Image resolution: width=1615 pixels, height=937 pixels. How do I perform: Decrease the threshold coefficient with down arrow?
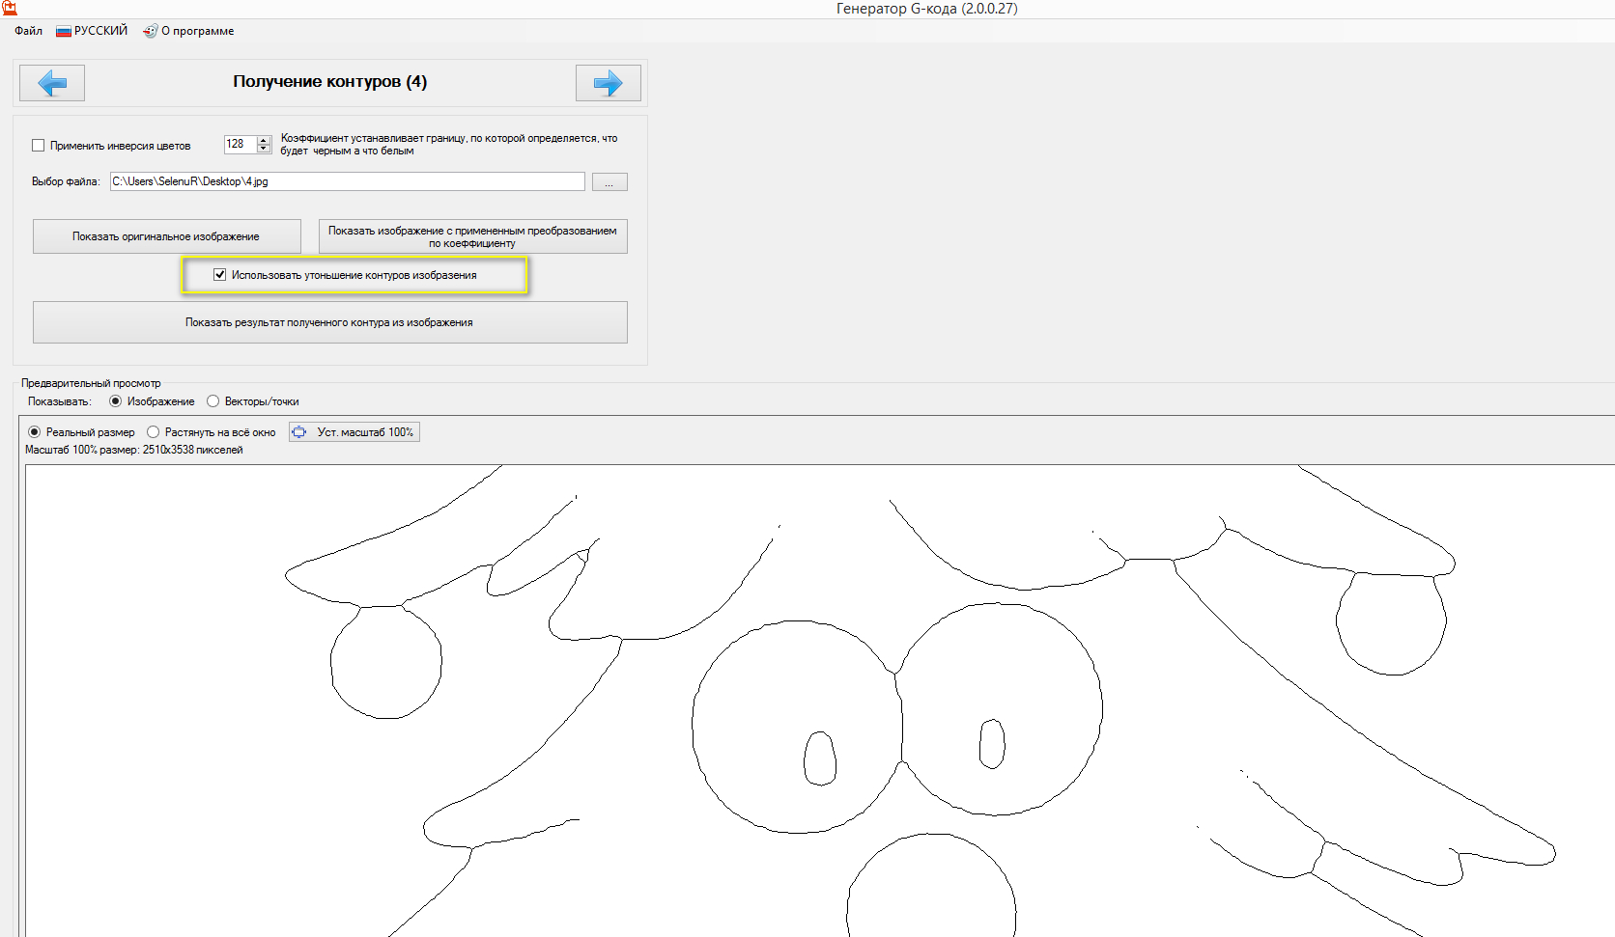[x=264, y=149]
